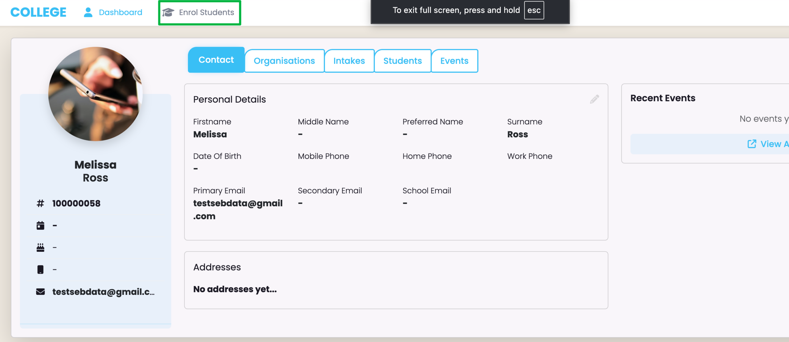Click the envelope email icon in sidebar
Viewport: 789px width, 342px height.
(x=40, y=292)
